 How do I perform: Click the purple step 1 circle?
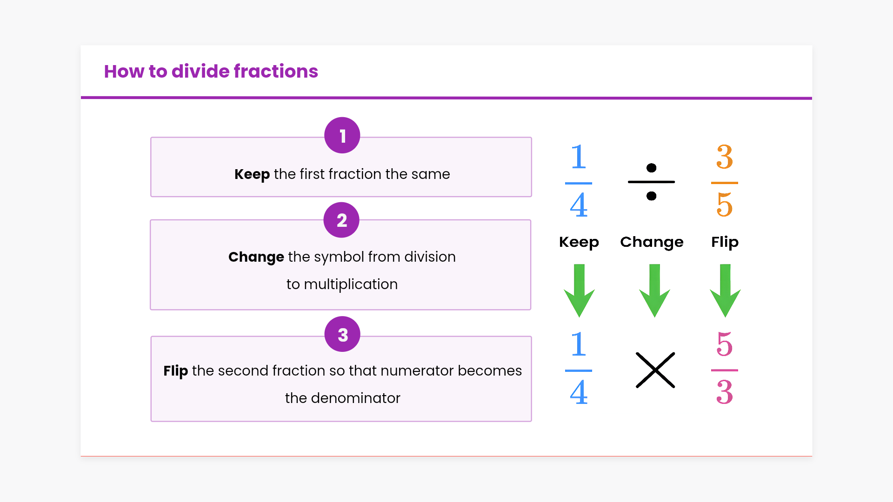coord(342,135)
